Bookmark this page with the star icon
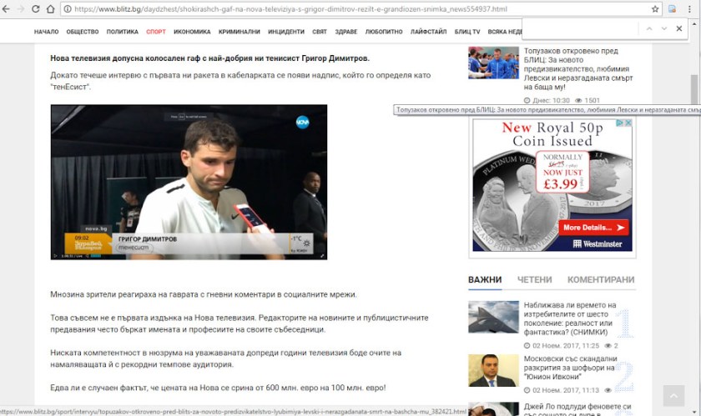701x416 pixels. point(655,8)
